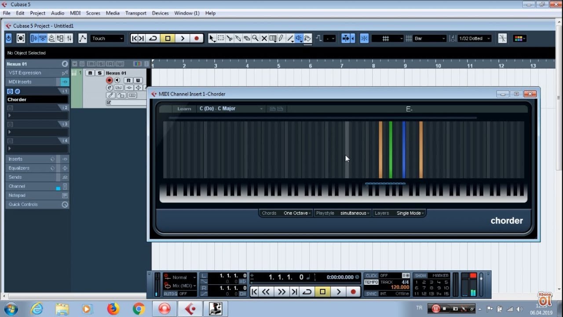Image resolution: width=563 pixels, height=317 pixels.
Task: Select the Draw pencil tool
Action: (281, 38)
